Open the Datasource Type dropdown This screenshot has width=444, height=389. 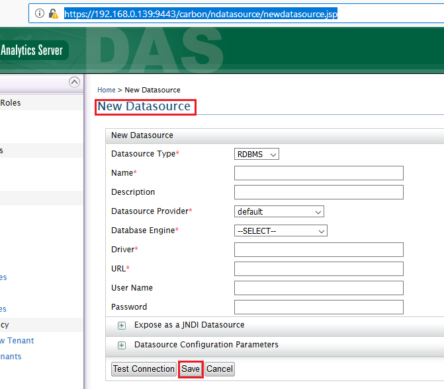(257, 154)
